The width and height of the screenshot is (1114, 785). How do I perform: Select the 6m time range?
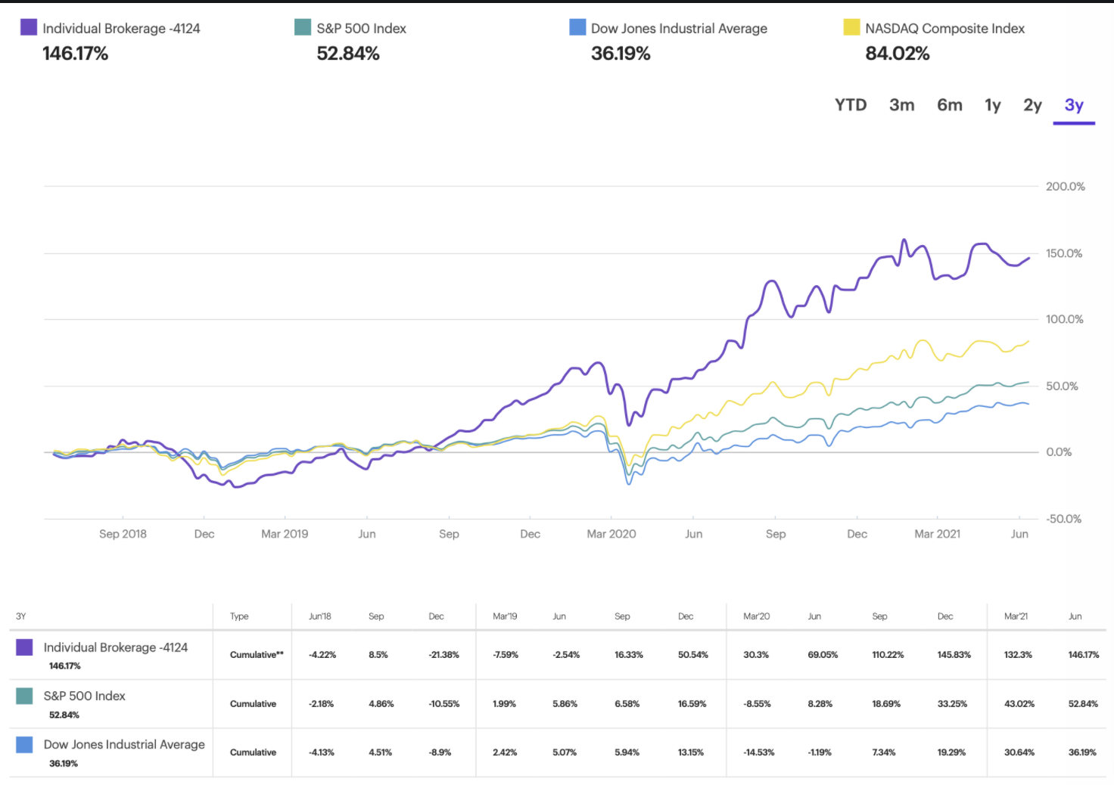tap(949, 105)
